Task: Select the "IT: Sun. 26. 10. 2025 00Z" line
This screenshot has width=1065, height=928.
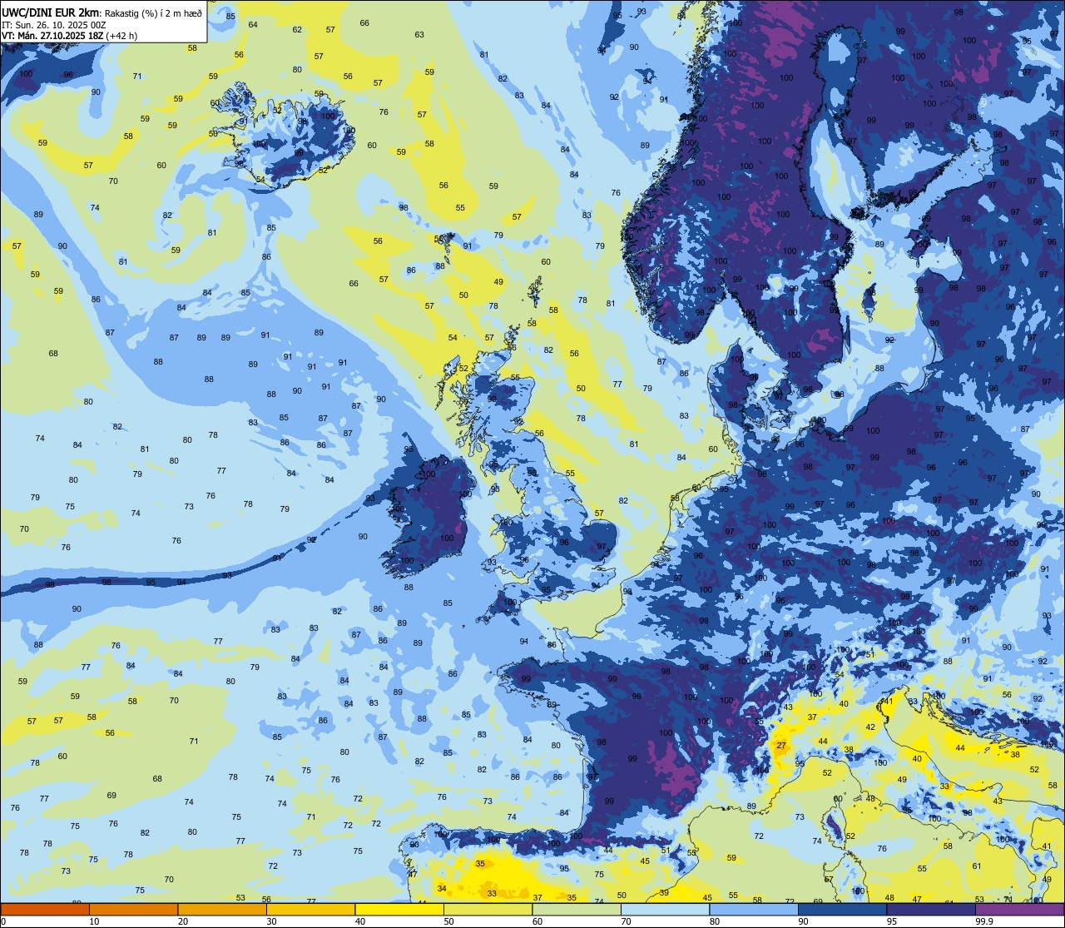Action: click(x=54, y=24)
